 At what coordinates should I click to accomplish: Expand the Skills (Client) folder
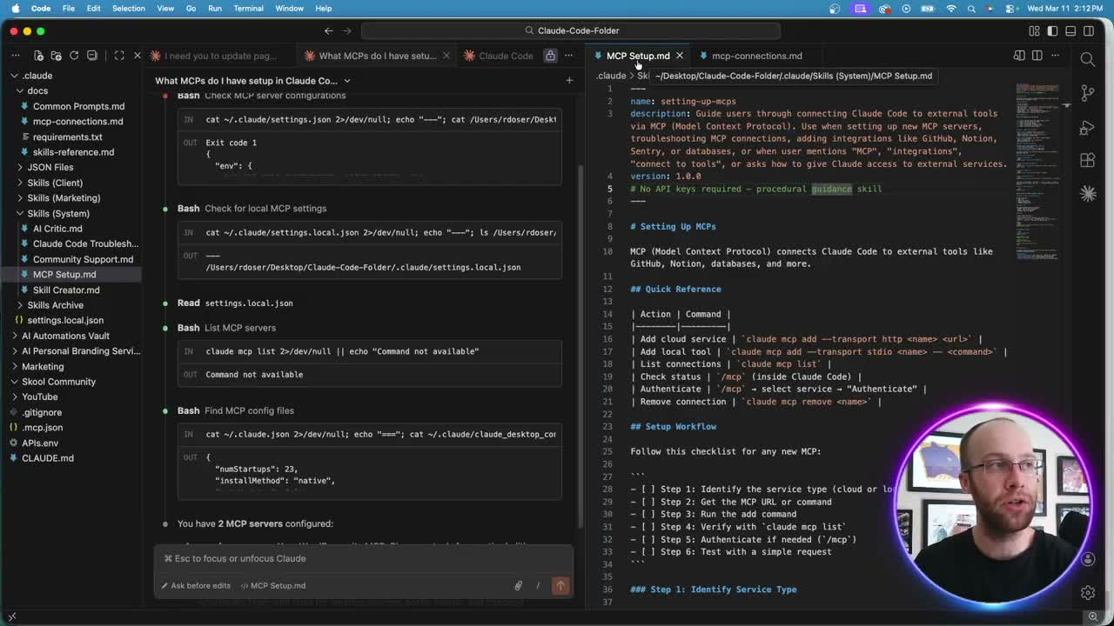[55, 183]
